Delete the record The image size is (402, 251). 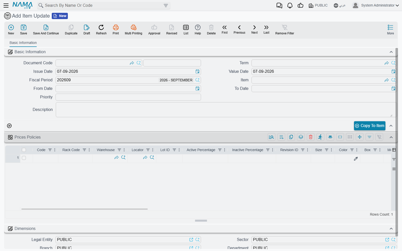pos(211,30)
